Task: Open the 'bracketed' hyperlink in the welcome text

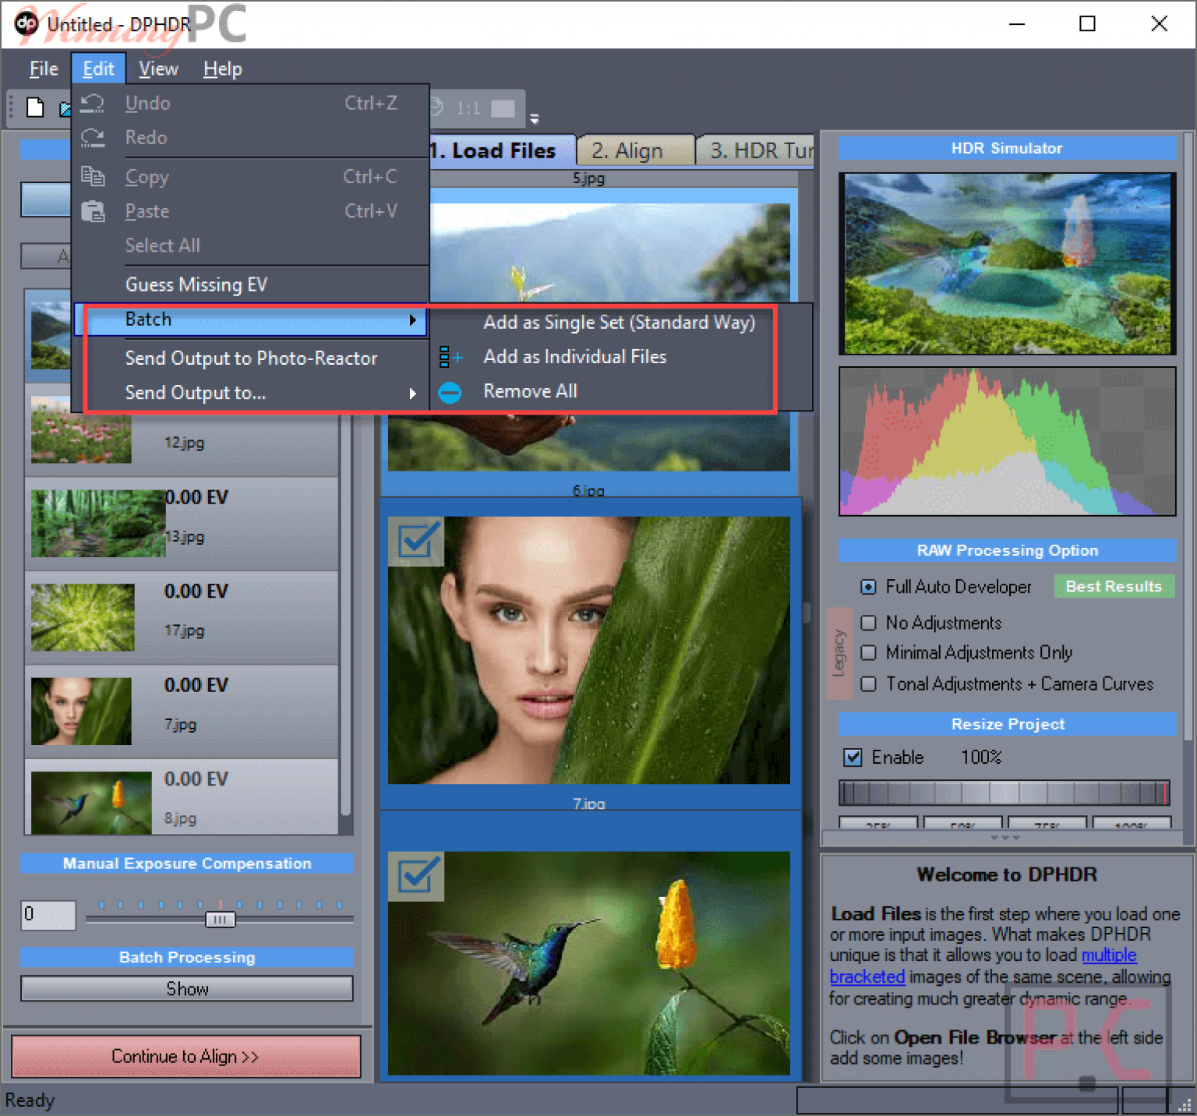Action: [867, 976]
